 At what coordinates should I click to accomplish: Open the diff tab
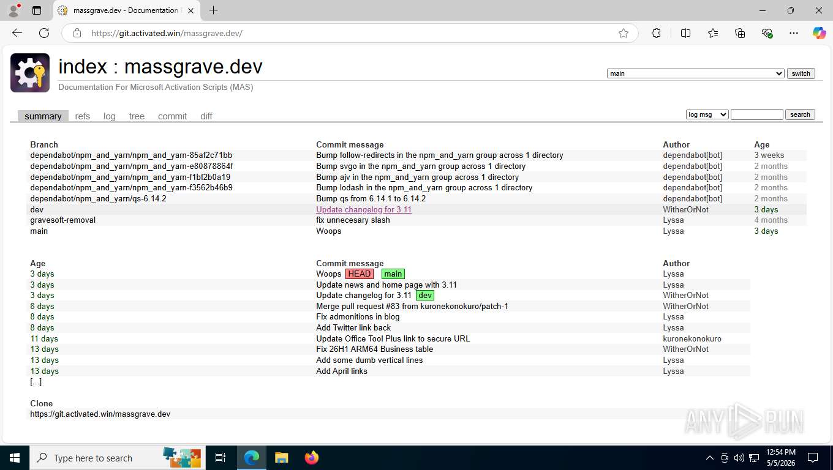tap(206, 116)
